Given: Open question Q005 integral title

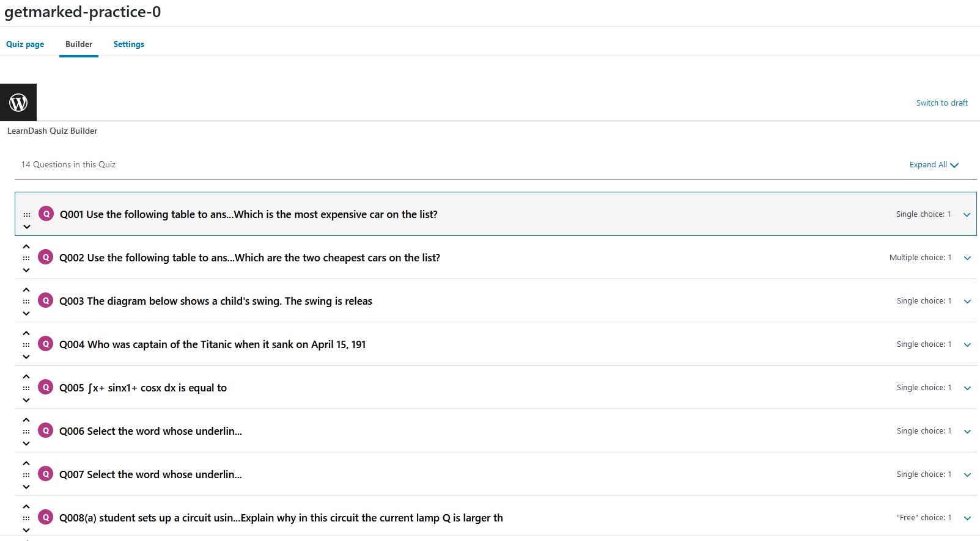Looking at the screenshot, I should [143, 388].
